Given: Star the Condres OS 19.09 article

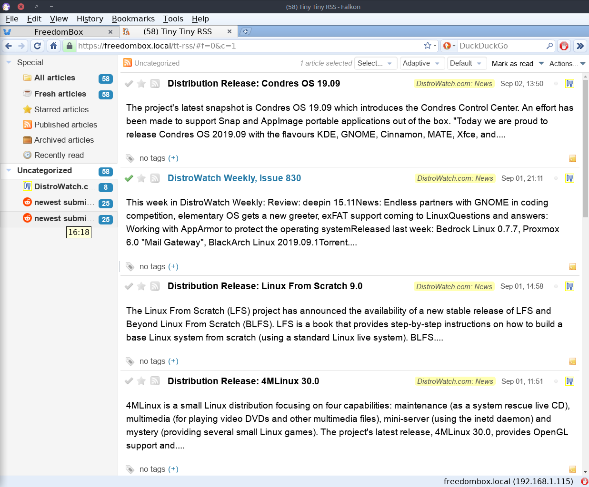Looking at the screenshot, I should click(141, 84).
